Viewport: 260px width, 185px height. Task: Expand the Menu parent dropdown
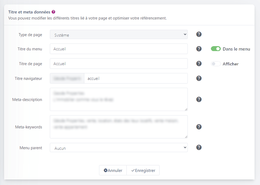coord(119,147)
